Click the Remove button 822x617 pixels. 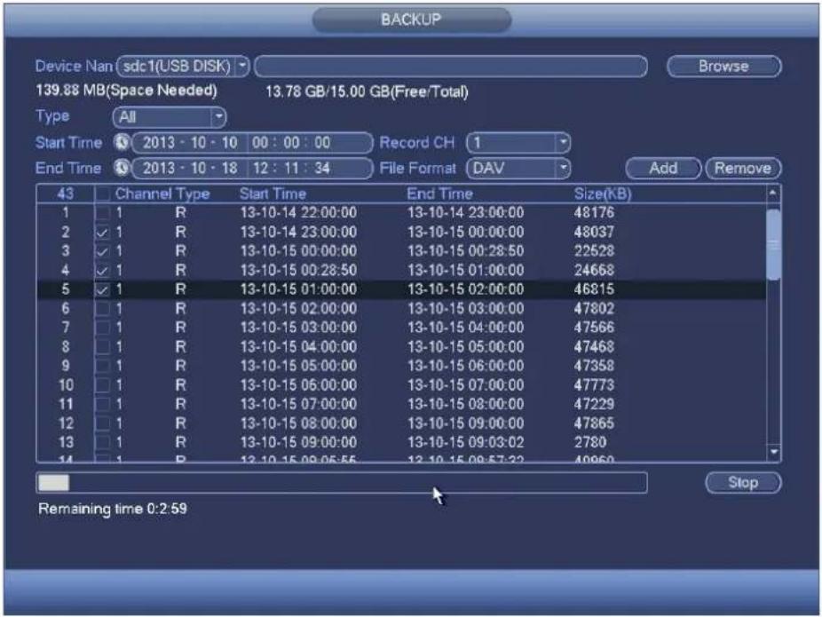[743, 169]
